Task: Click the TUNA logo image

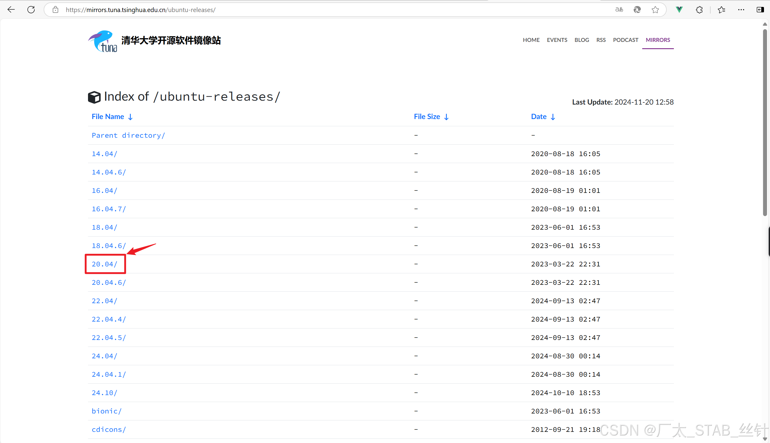Action: [103, 41]
